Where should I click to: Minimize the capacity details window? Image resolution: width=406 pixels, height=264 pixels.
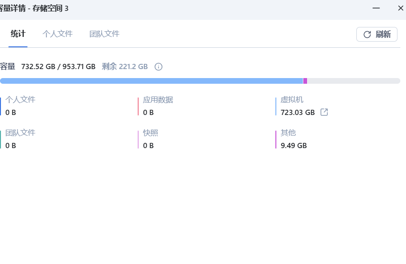(377, 8)
